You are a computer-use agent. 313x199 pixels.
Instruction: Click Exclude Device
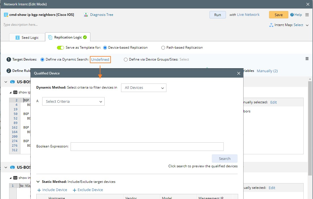pos(90,190)
